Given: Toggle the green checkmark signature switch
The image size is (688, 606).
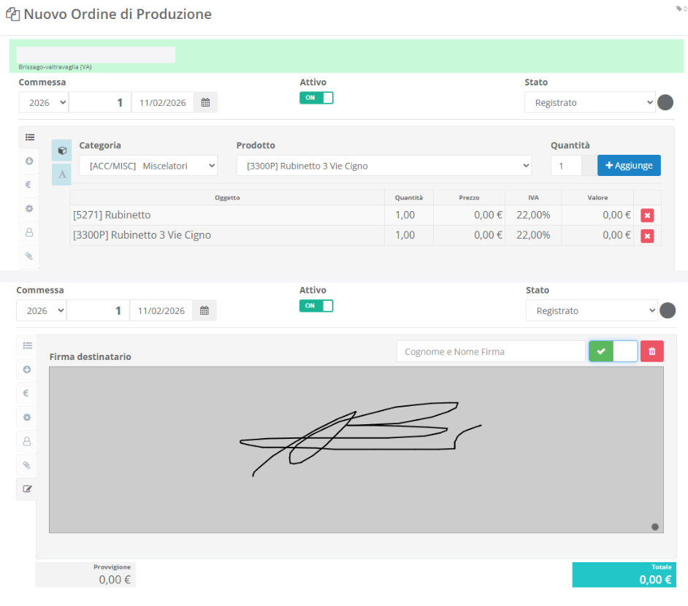Looking at the screenshot, I should (x=613, y=351).
